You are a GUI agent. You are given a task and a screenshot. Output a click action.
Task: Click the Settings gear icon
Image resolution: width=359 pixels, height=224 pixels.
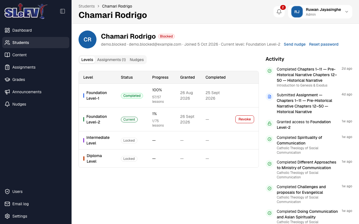[x=7, y=216]
